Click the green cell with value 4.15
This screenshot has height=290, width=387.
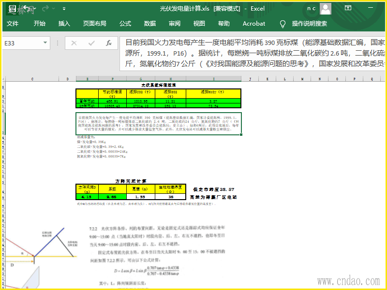pos(87,197)
